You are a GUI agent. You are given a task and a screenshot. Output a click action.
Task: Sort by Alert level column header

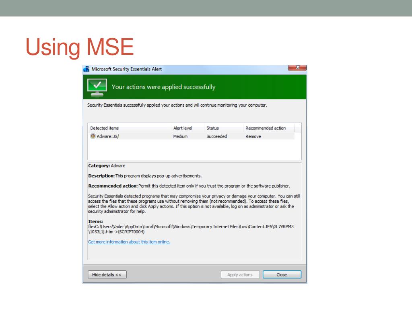187,128
